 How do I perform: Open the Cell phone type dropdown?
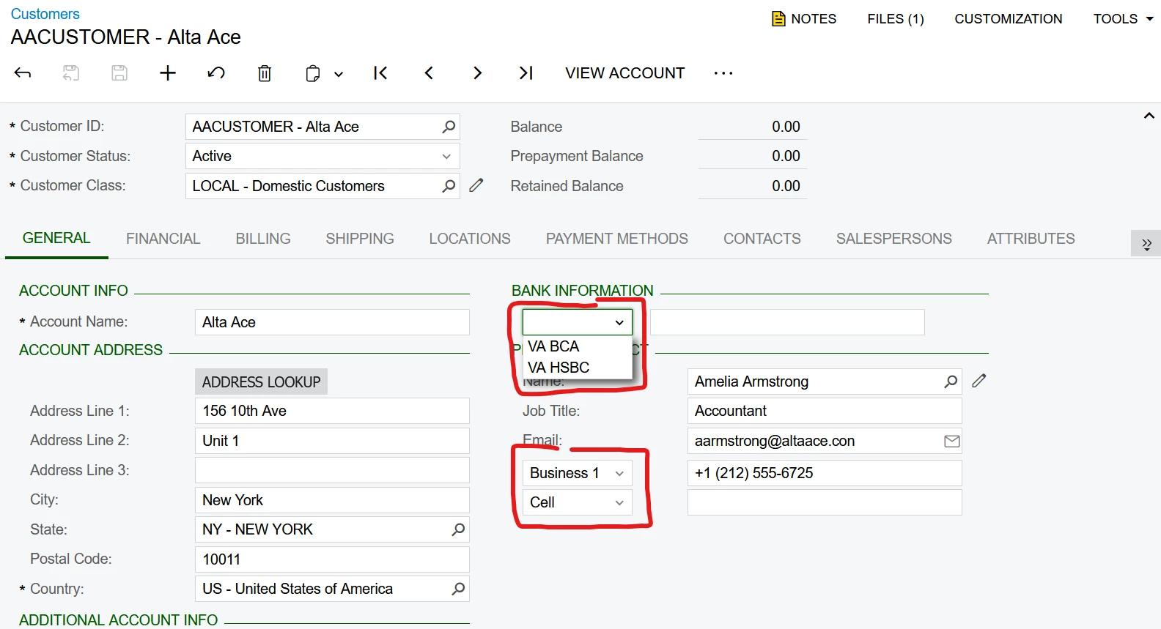click(x=577, y=502)
